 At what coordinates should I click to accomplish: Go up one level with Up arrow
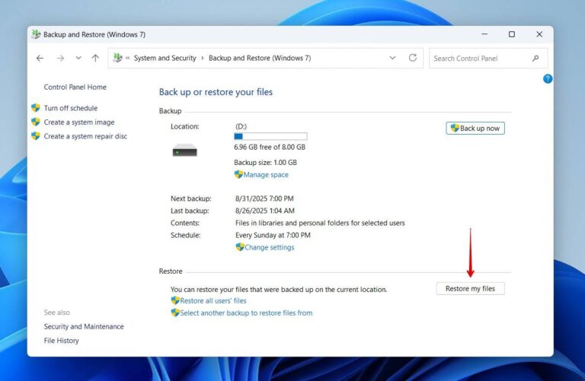pos(95,58)
